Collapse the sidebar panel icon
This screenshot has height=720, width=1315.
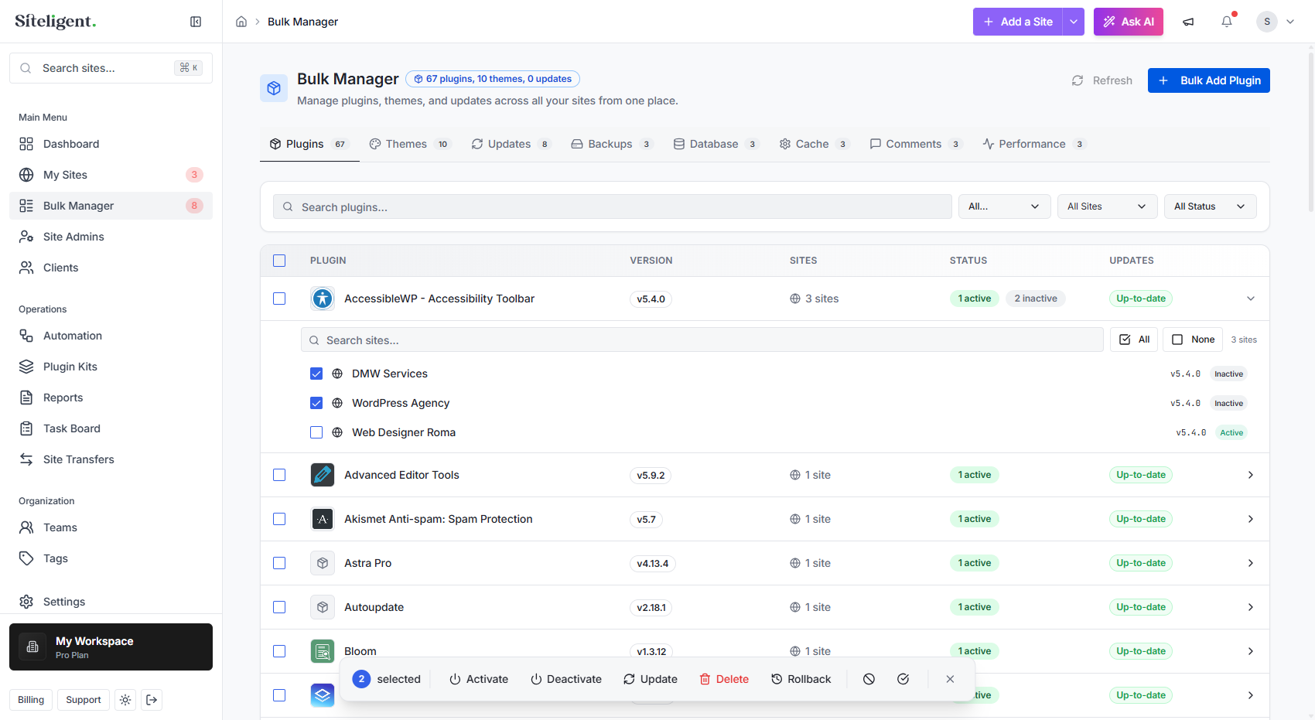tap(196, 22)
